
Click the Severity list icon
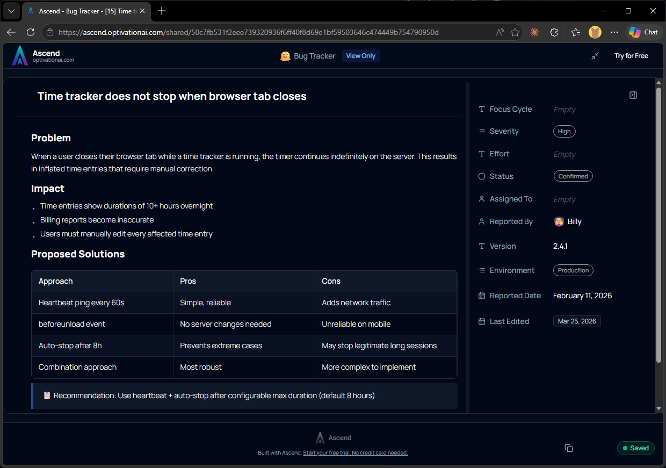click(x=482, y=131)
